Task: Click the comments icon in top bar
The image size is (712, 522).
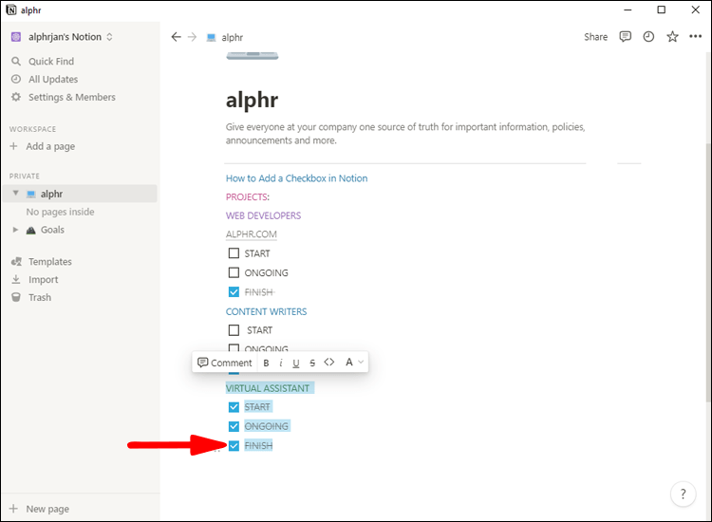Action: [x=625, y=37]
